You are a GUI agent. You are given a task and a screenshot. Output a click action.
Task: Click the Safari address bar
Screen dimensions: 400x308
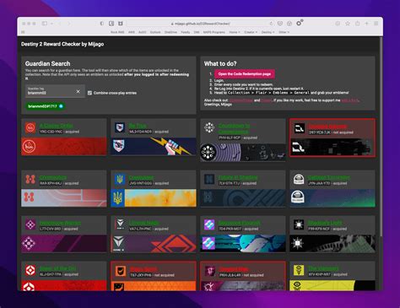pyautogui.click(x=200, y=24)
